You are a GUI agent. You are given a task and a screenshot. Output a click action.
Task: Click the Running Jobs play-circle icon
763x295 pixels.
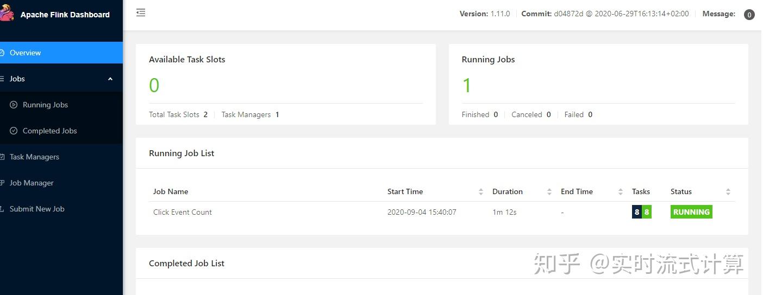click(14, 105)
